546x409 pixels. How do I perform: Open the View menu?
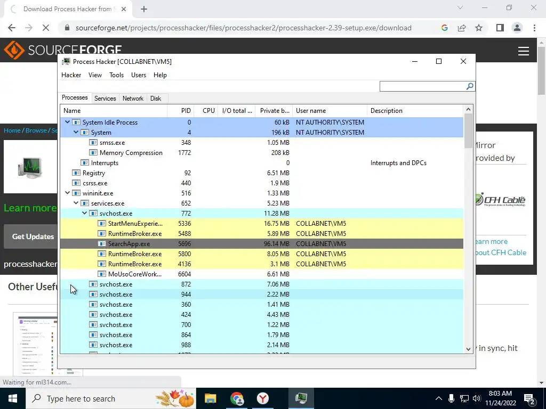95,75
